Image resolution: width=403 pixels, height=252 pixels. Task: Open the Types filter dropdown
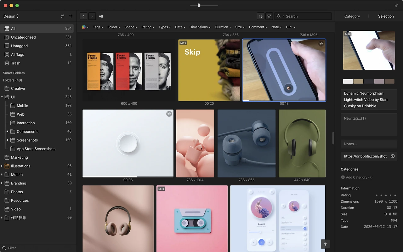(x=165, y=27)
